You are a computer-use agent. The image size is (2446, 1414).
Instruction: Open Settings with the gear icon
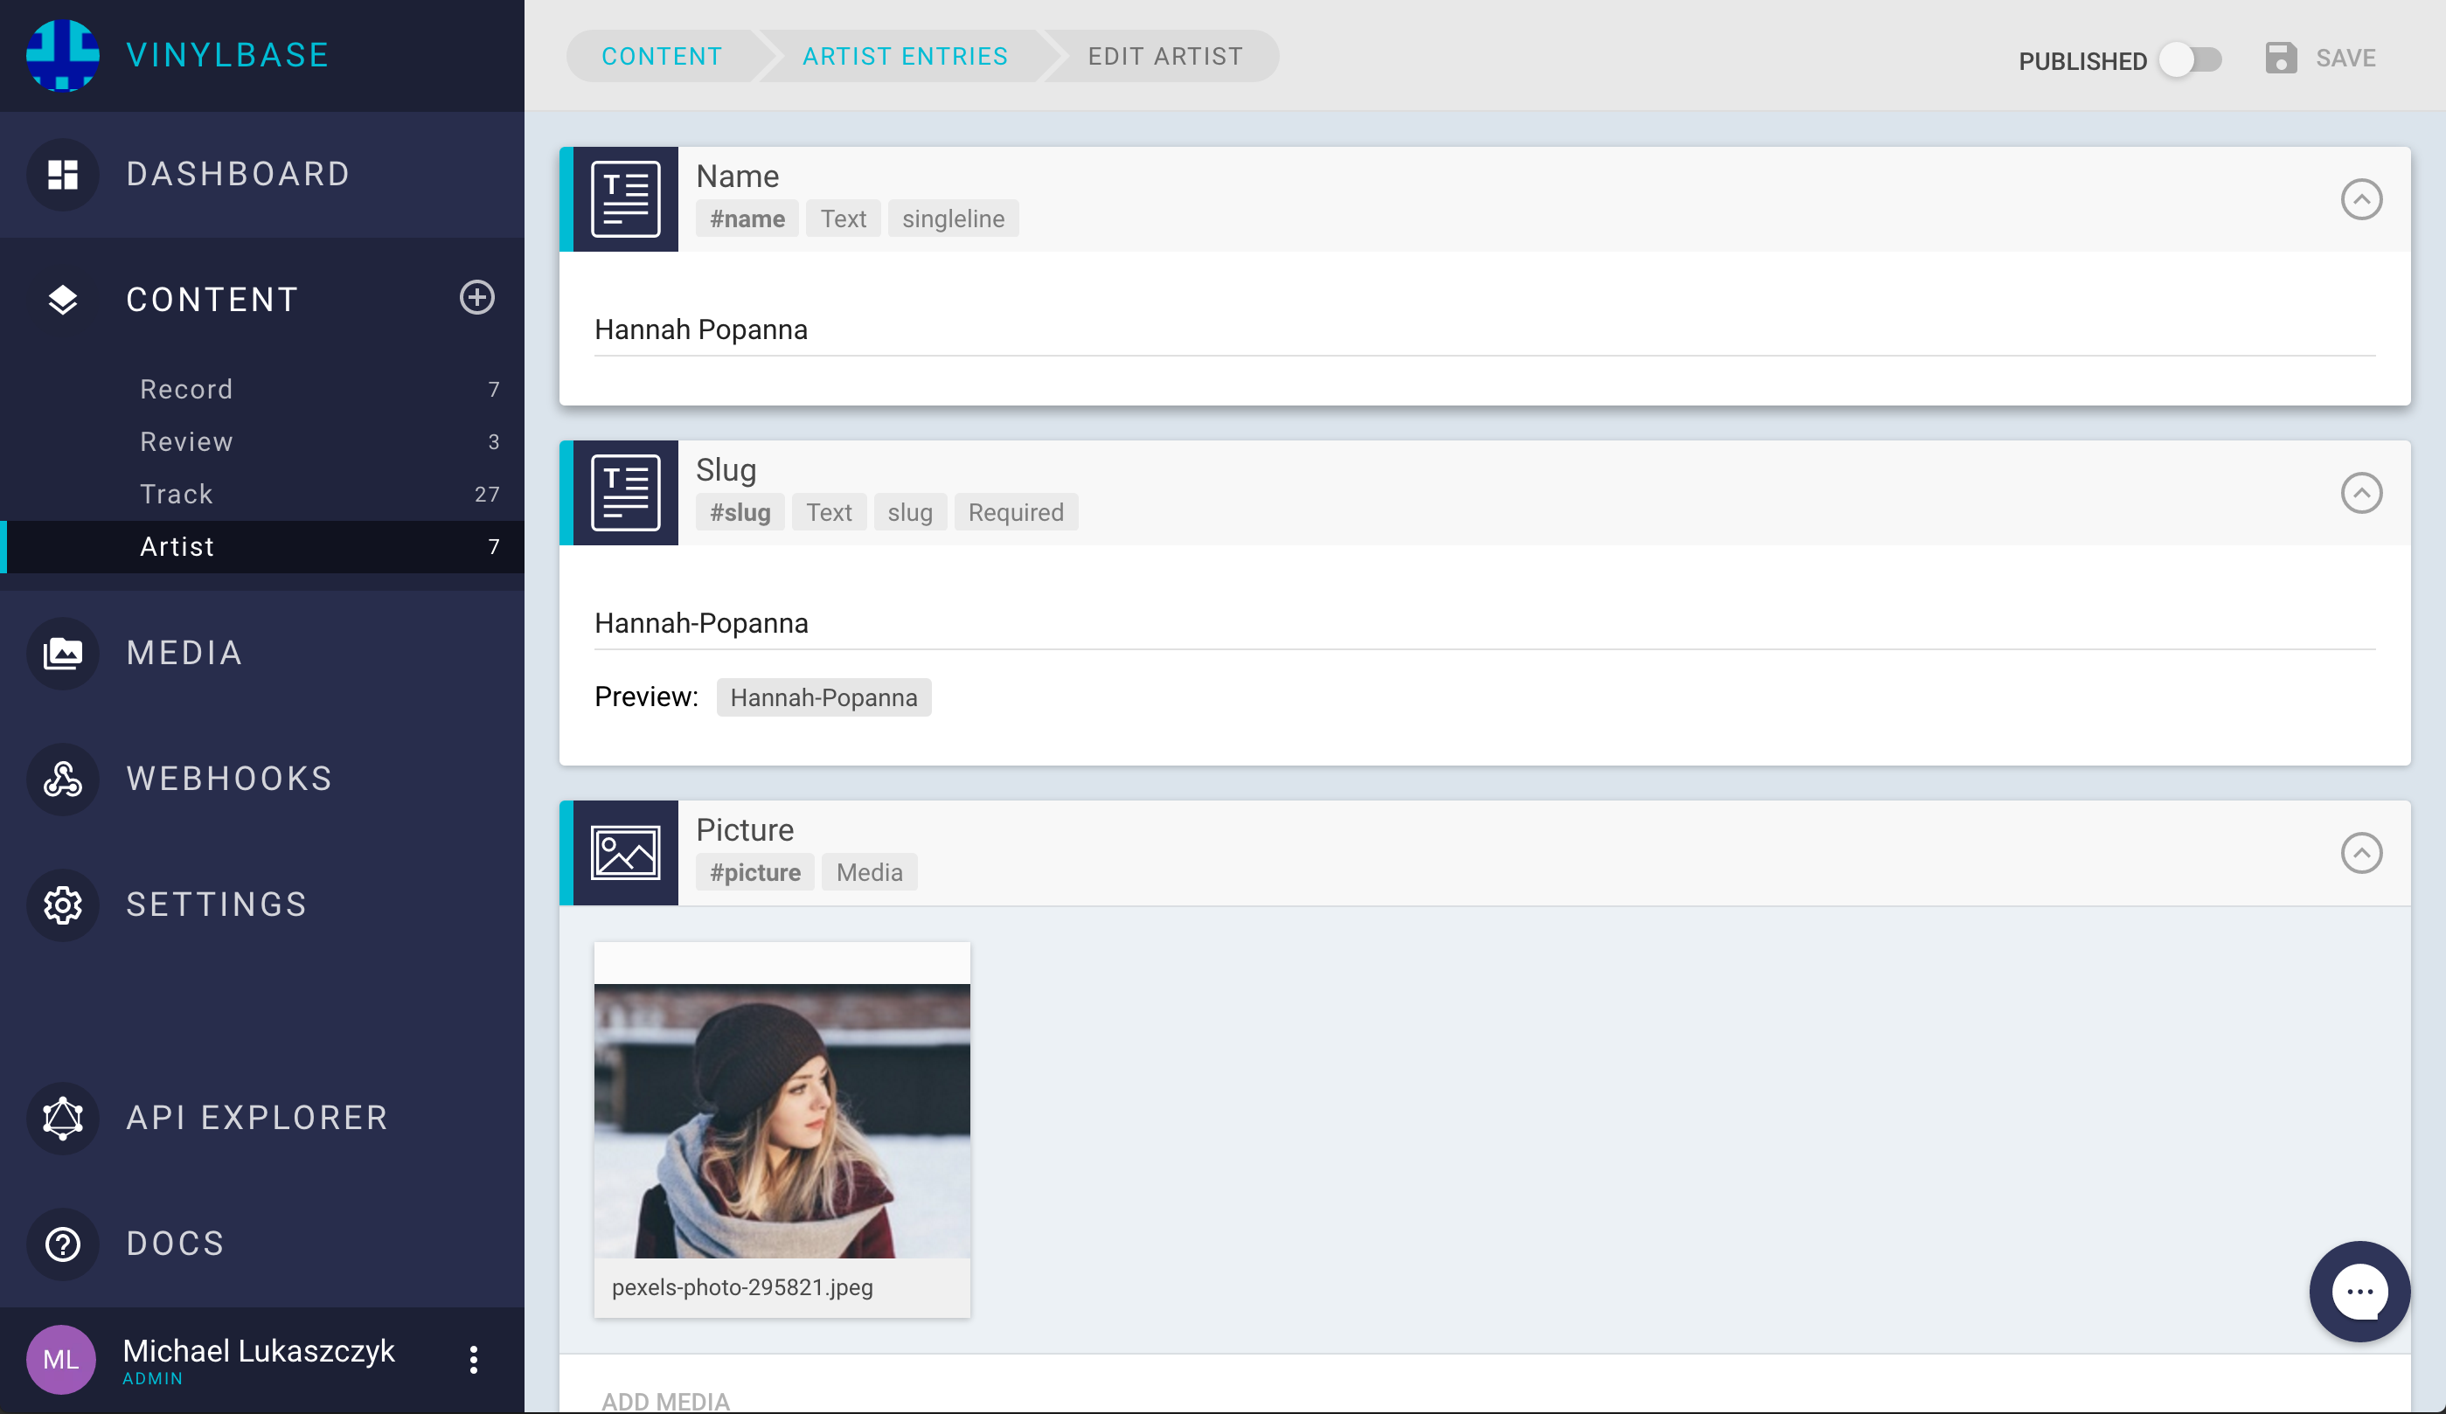point(62,905)
